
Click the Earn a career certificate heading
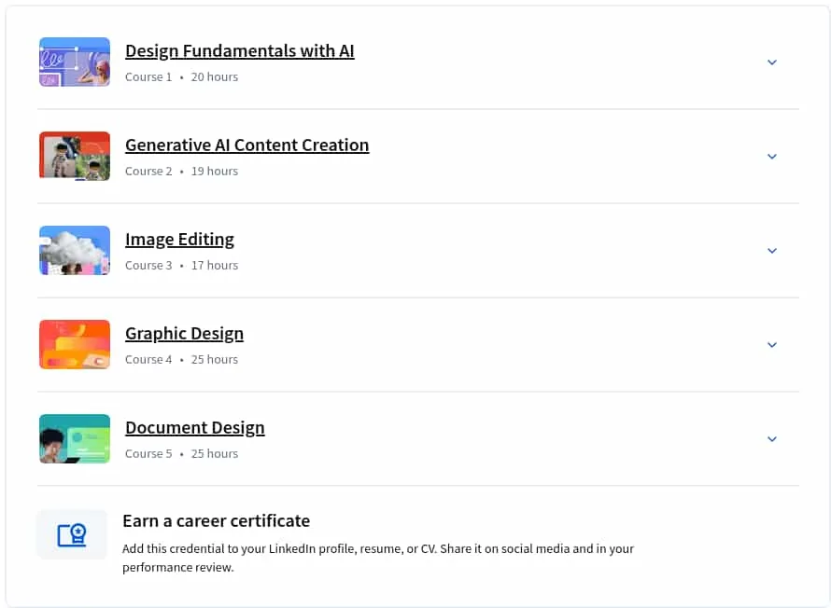point(217,521)
